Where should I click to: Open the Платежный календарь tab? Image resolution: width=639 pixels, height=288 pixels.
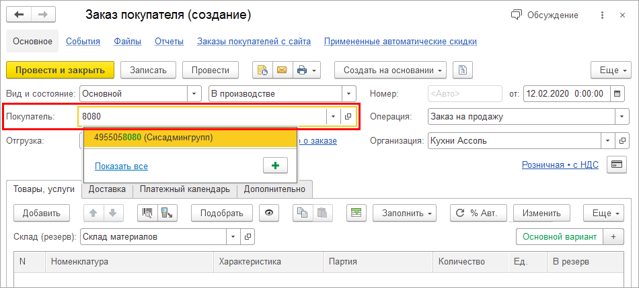point(185,189)
